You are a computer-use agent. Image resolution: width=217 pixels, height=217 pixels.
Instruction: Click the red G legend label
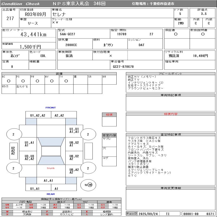pos(47,214)
